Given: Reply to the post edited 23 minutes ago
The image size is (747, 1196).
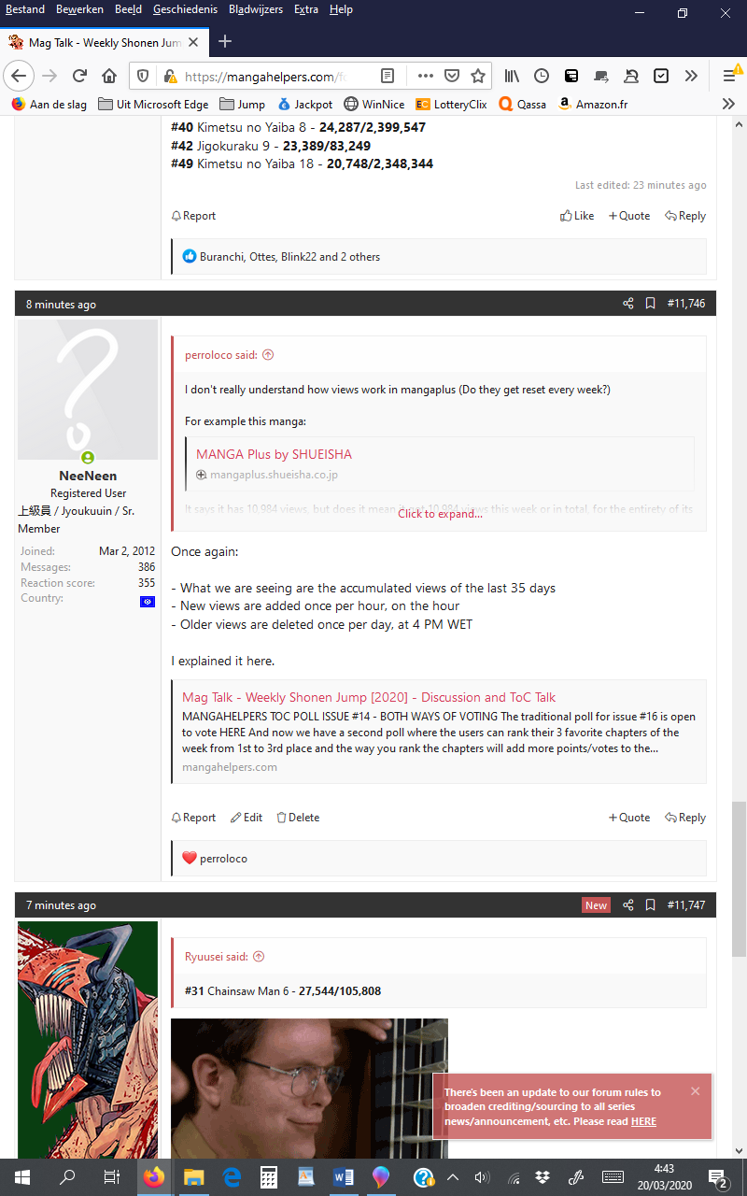Looking at the screenshot, I should pos(685,216).
